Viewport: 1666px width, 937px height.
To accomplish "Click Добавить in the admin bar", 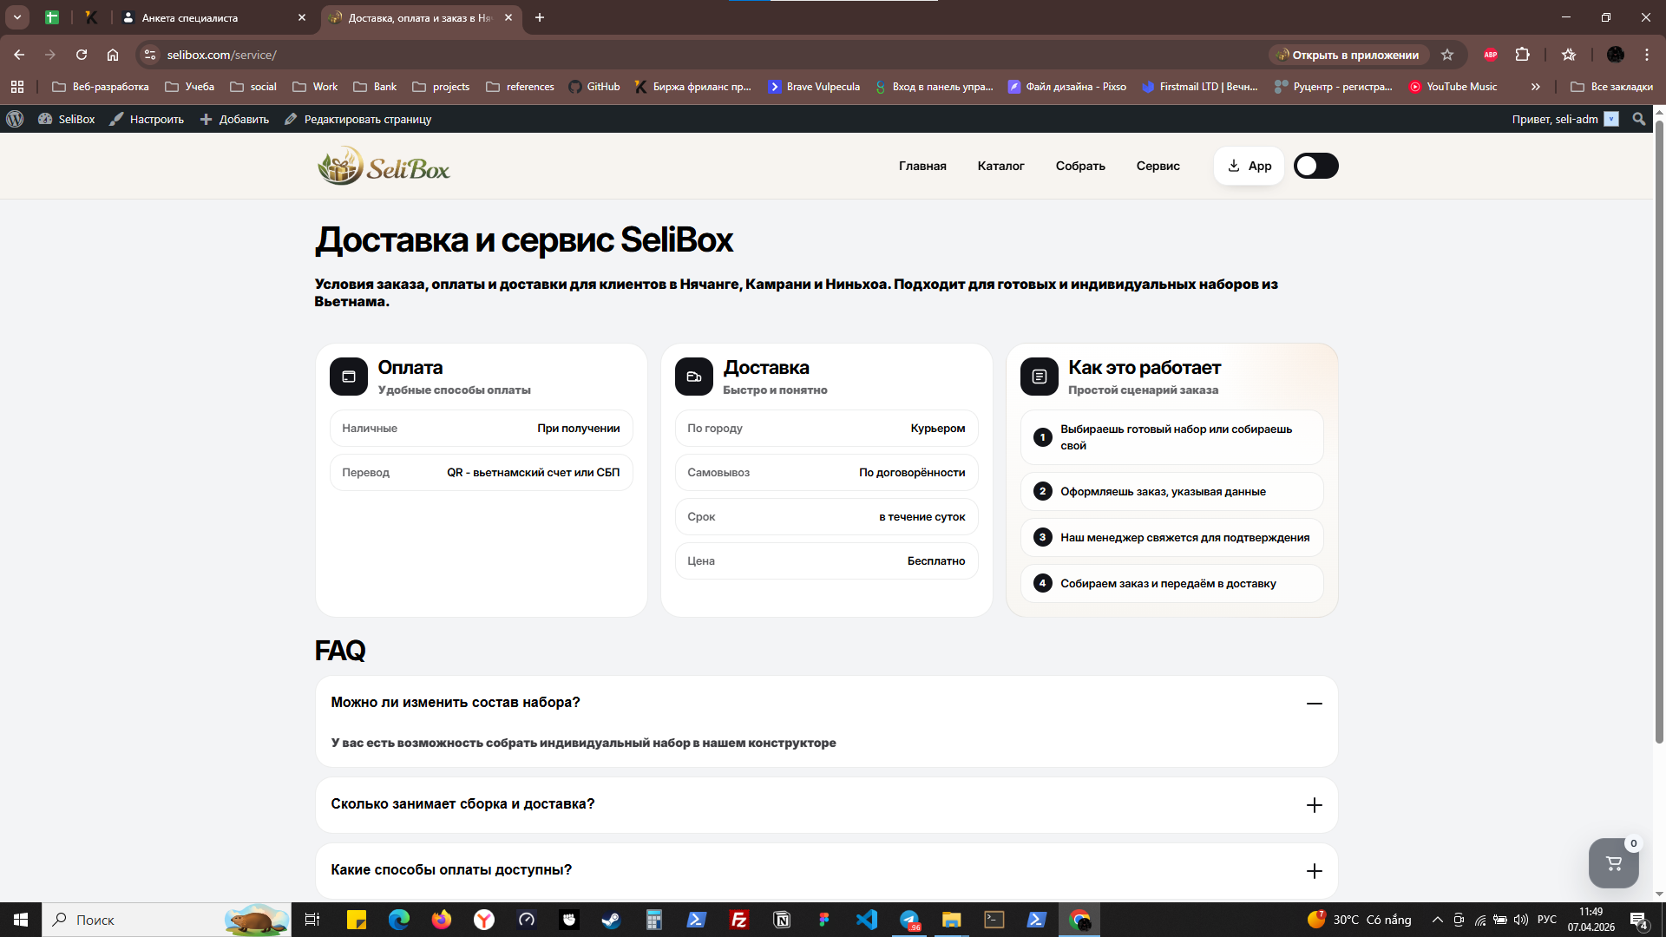I will pyautogui.click(x=234, y=119).
